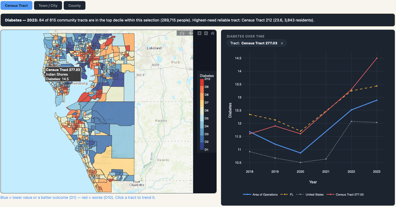Click the 2020 point on the dotted US line
This screenshot has width=396, height=207.
[x=300, y=162]
